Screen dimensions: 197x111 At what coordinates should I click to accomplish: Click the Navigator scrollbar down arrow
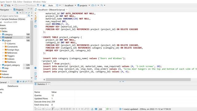pos(32,78)
